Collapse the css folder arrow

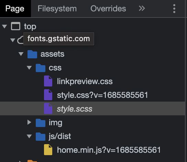point(29,68)
